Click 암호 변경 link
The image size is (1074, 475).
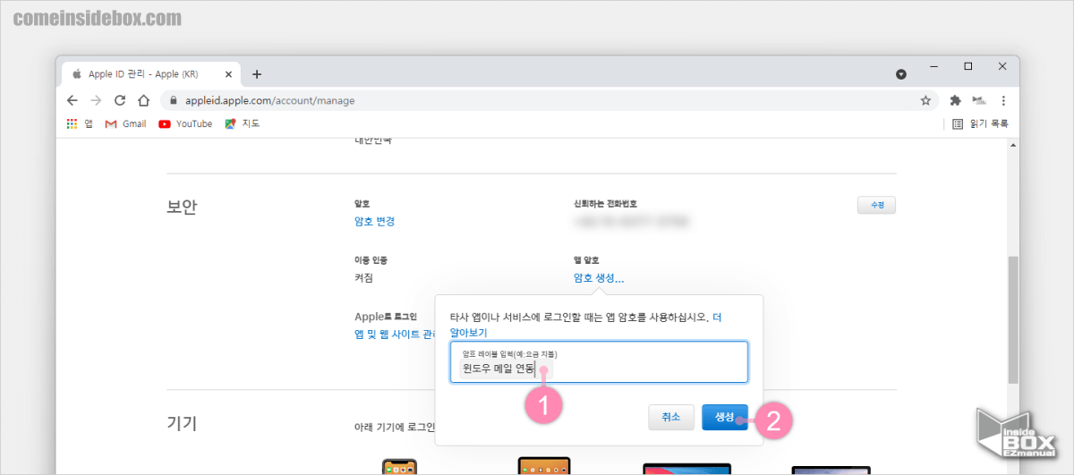(375, 221)
